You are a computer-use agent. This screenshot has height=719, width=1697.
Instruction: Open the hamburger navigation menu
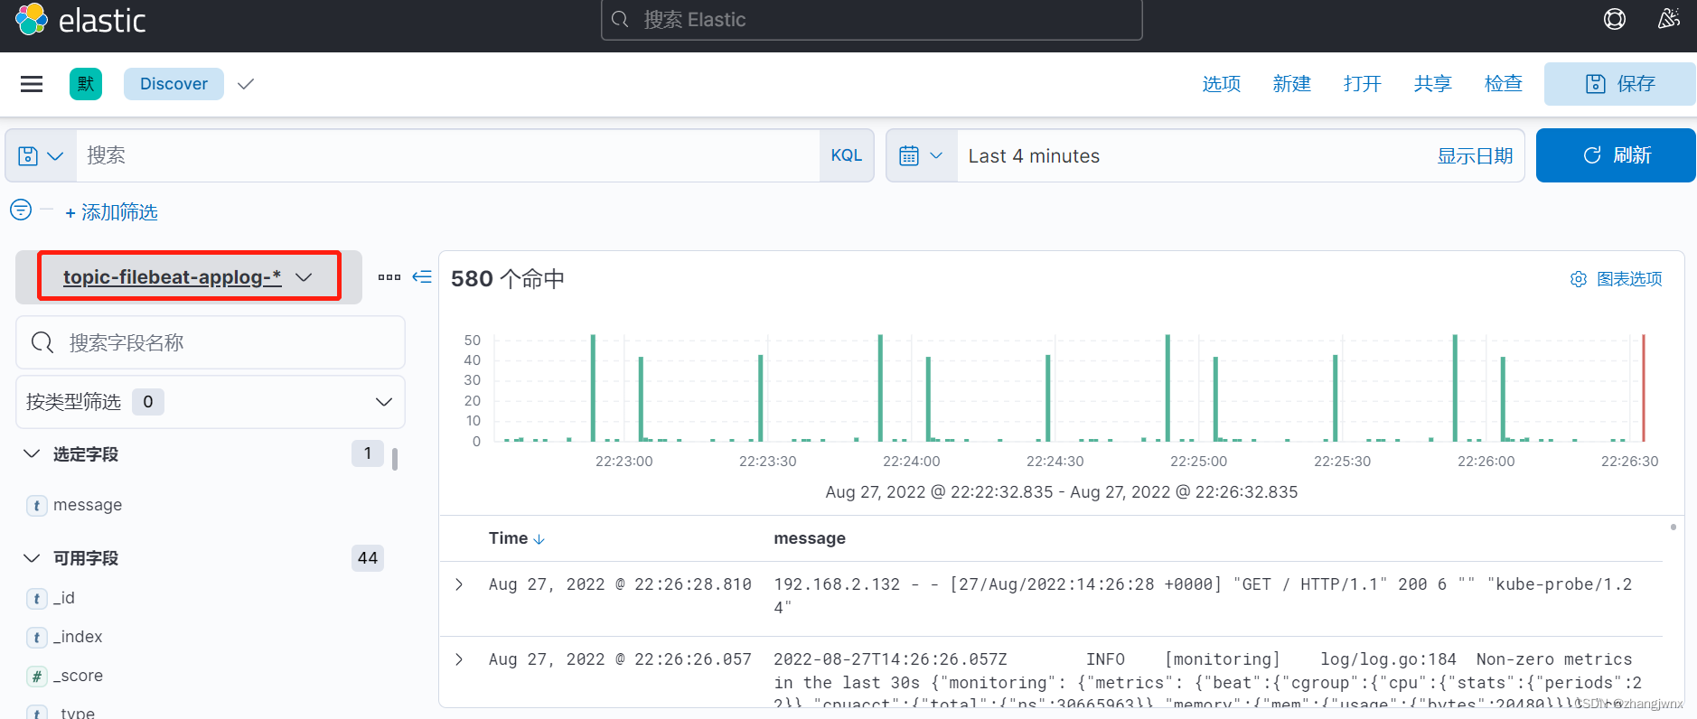coord(32,84)
